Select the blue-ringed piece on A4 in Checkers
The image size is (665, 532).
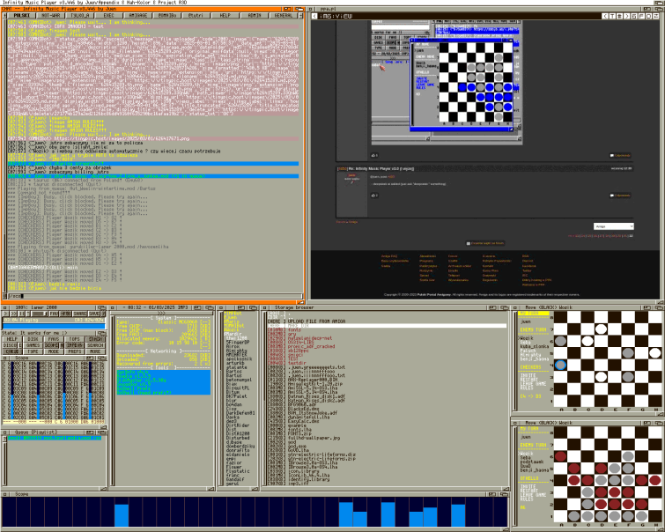click(561, 365)
